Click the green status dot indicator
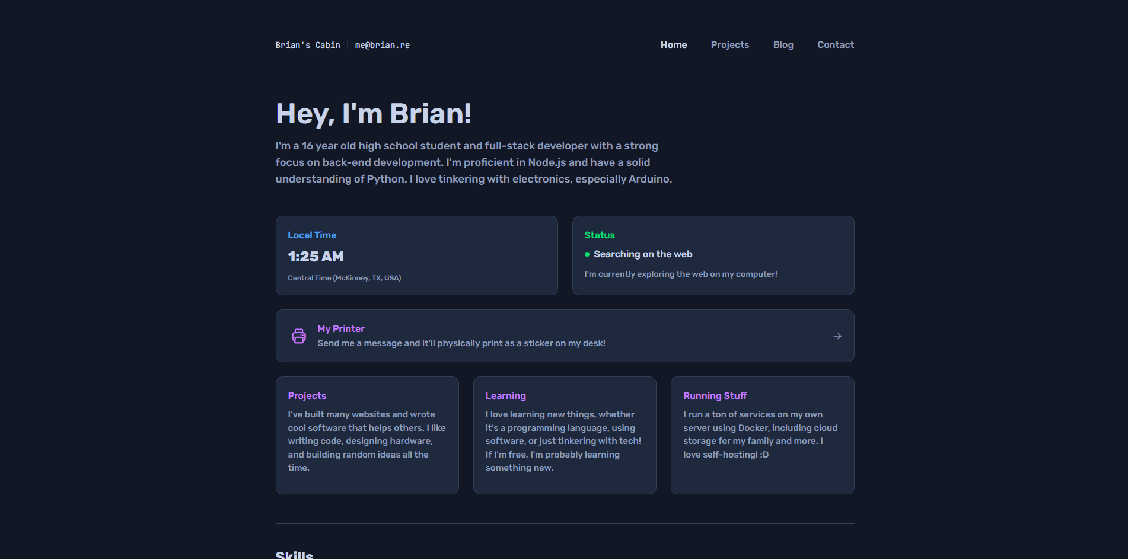The height and width of the screenshot is (559, 1128). [x=587, y=254]
